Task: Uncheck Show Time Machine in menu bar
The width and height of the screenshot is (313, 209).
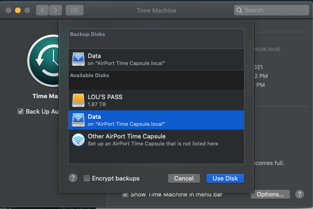Action: tap(125, 194)
